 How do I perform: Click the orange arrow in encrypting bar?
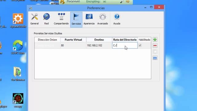[x=128, y=2]
